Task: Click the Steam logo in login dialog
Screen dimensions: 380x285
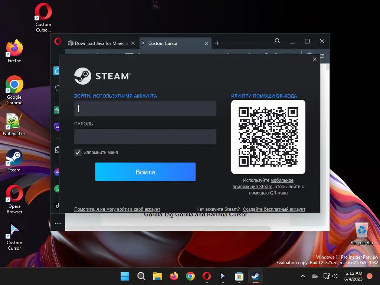Action: click(x=102, y=76)
